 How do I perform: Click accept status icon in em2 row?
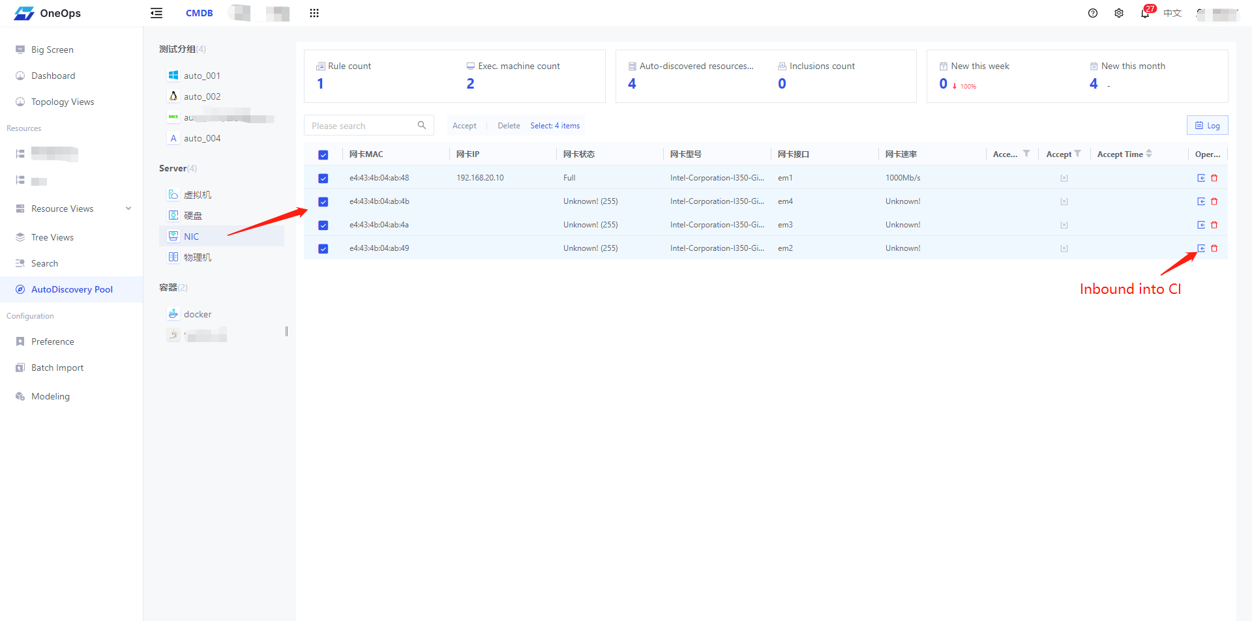(1064, 248)
